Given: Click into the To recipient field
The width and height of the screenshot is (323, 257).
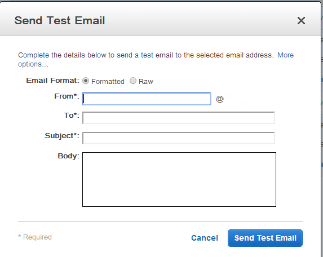Looking at the screenshot, I should [x=179, y=118].
